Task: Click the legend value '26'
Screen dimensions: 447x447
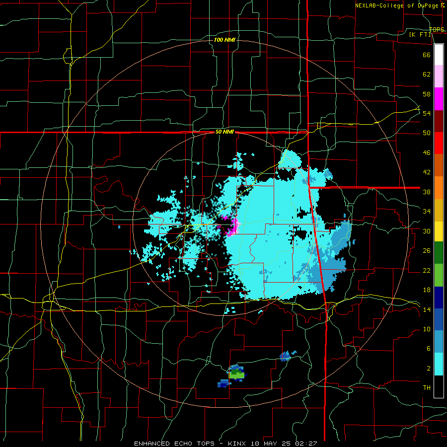Action: (x=427, y=251)
